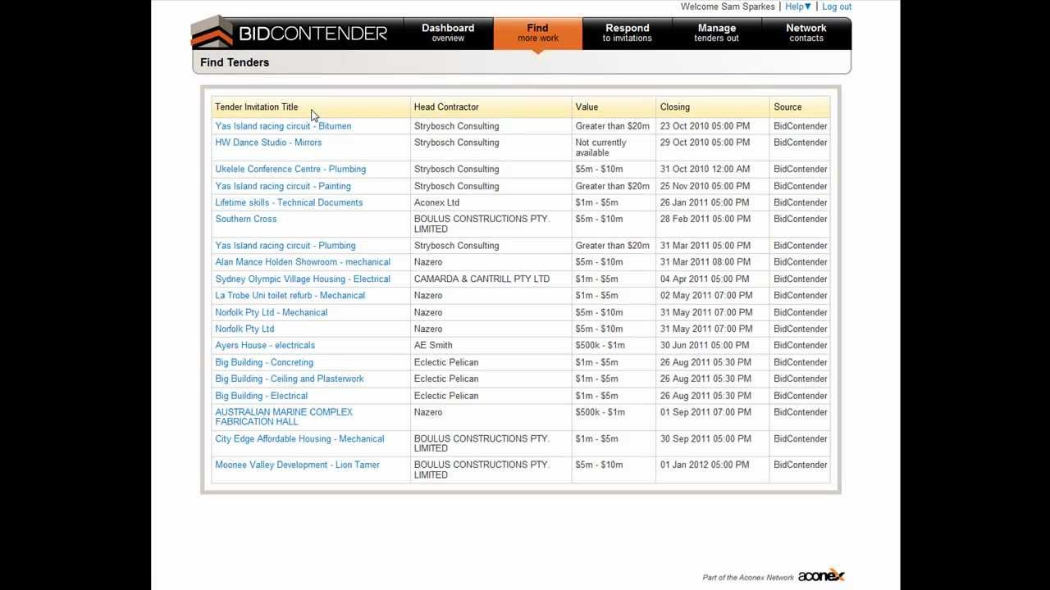Image resolution: width=1050 pixels, height=590 pixels.
Task: Open Yas Island racing circuit - Painting tender
Action: [x=283, y=186]
